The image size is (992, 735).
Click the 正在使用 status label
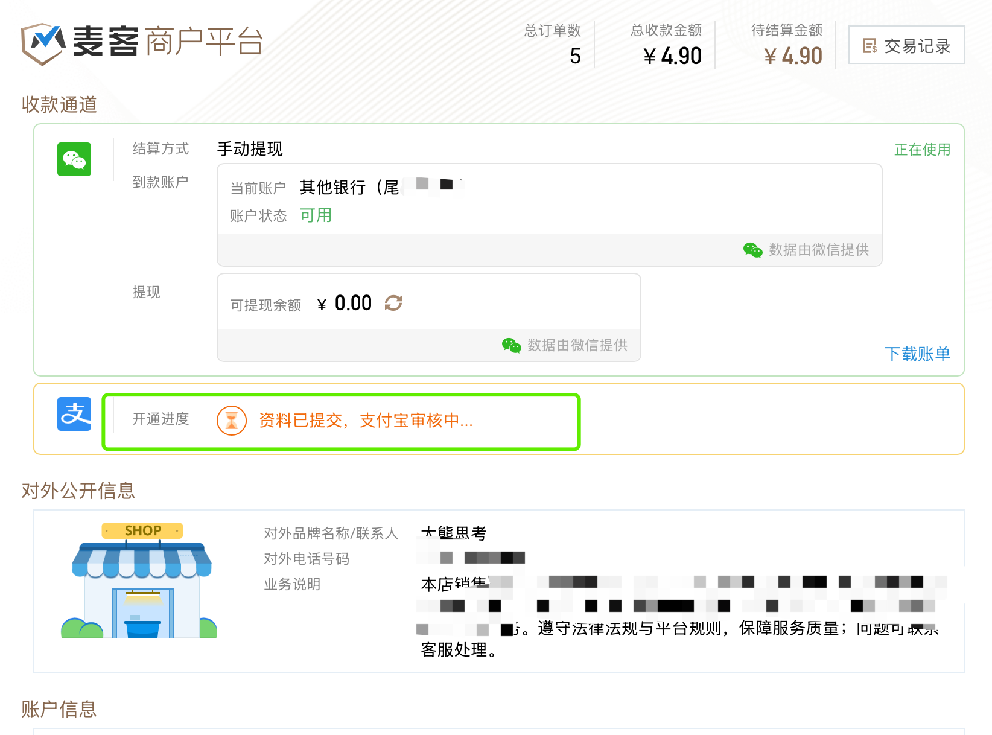click(x=922, y=150)
